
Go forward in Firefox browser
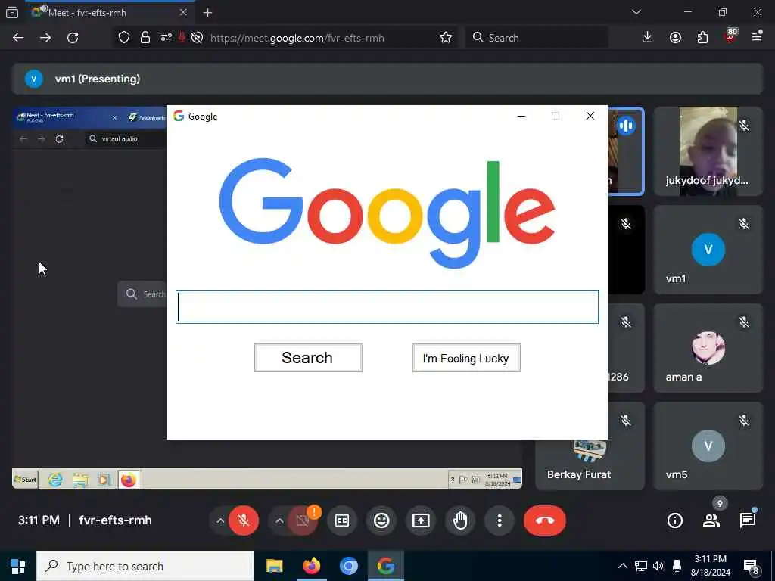click(x=45, y=38)
